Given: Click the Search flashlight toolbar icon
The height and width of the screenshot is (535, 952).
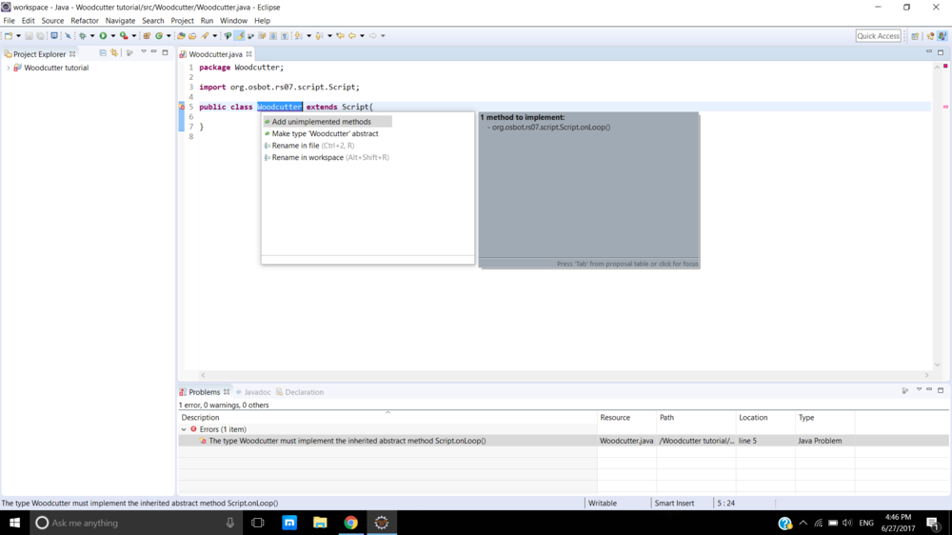Looking at the screenshot, I should point(206,36).
